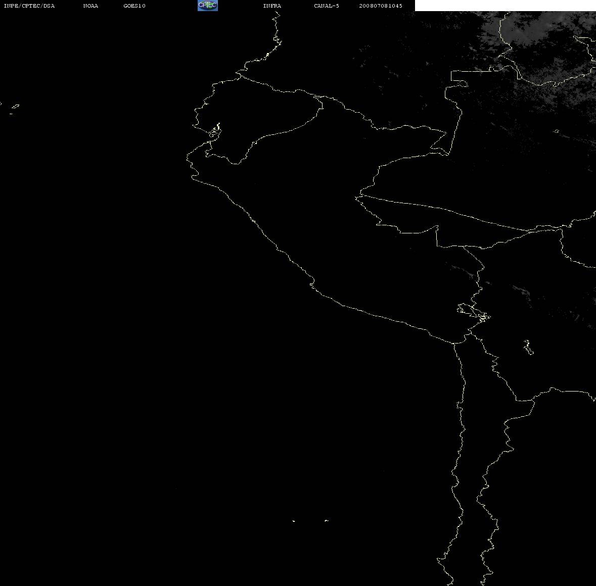Select the INPE/CPTEC/DSA header label
596x586 pixels.
29,6
